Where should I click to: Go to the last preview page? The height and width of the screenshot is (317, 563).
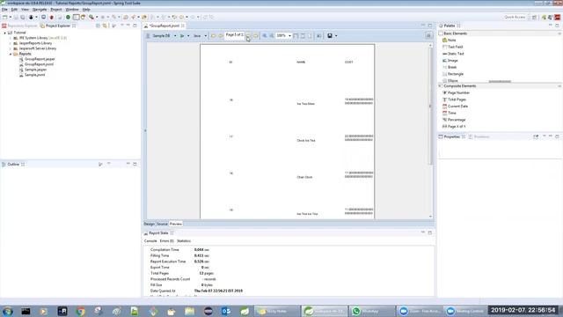click(x=255, y=36)
